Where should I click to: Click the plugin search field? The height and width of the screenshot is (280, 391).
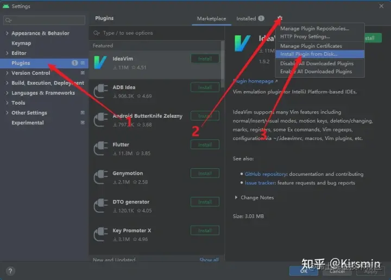tap(156, 33)
